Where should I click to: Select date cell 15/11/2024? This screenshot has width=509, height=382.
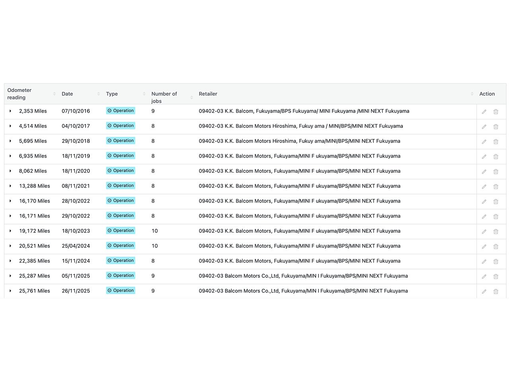pos(76,261)
